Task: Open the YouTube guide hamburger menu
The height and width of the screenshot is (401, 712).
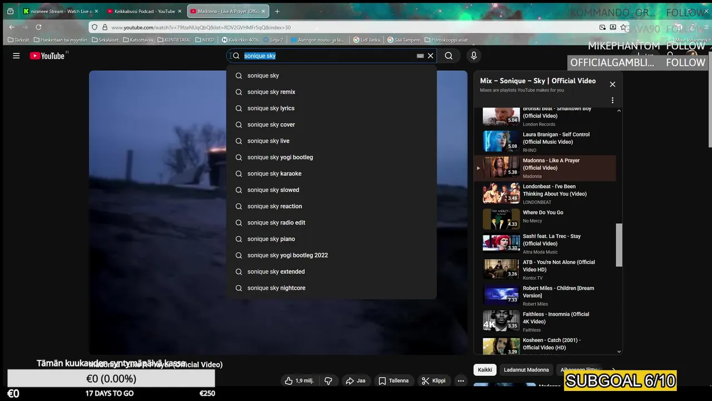Action: [16, 56]
